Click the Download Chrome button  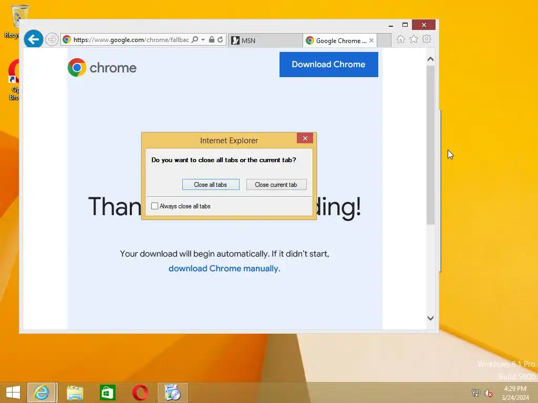[329, 65]
